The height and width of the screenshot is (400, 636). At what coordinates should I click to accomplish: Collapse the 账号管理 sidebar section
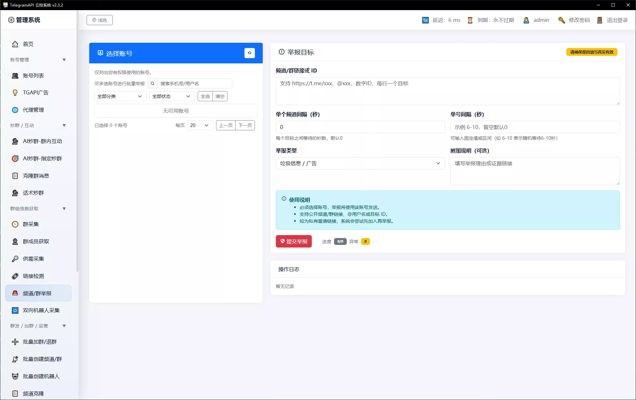[64, 60]
